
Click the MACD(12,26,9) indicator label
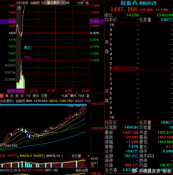pyautogui.click(x=10, y=170)
